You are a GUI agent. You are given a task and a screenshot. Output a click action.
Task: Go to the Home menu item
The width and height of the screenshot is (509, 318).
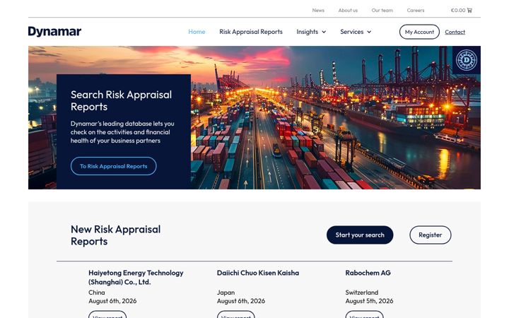[x=197, y=32]
